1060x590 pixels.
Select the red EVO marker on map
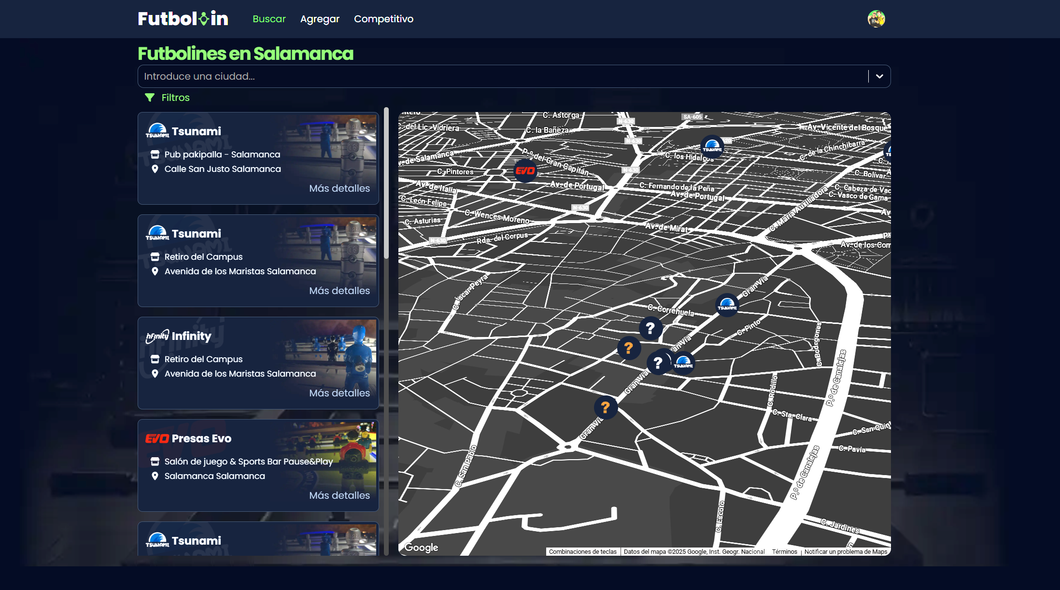[x=525, y=170]
